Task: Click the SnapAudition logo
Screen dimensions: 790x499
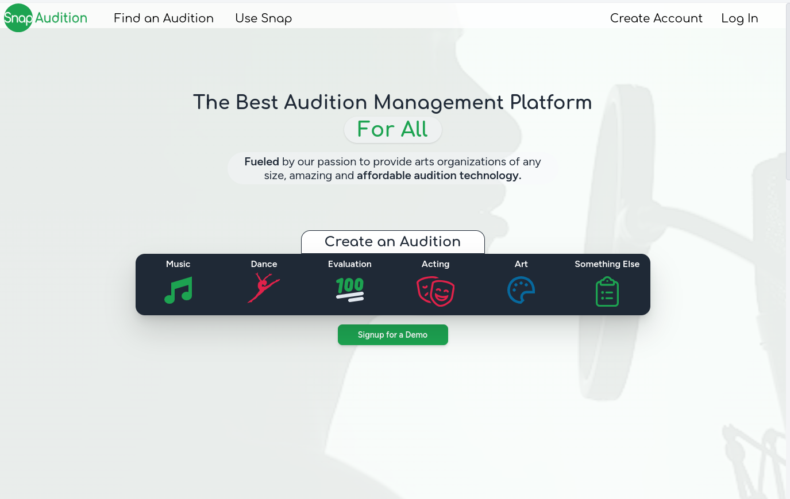Action: coord(45,18)
